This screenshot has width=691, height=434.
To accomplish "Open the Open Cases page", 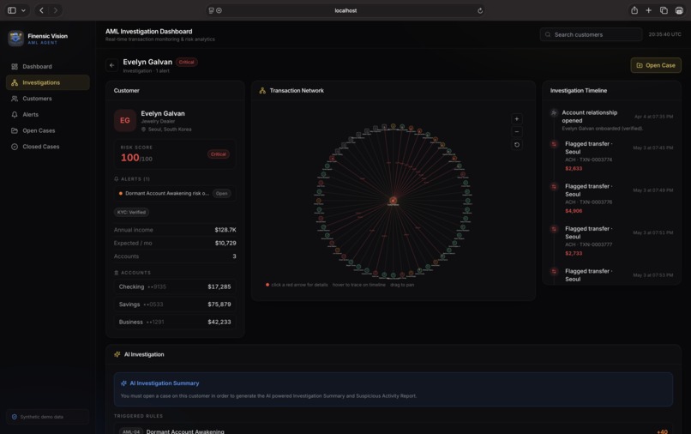I will (x=48, y=130).
